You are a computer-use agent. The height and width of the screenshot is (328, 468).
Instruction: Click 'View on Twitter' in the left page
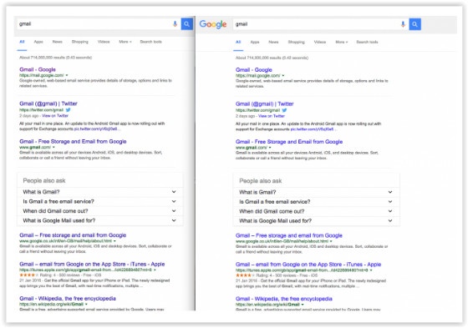(x=55, y=116)
